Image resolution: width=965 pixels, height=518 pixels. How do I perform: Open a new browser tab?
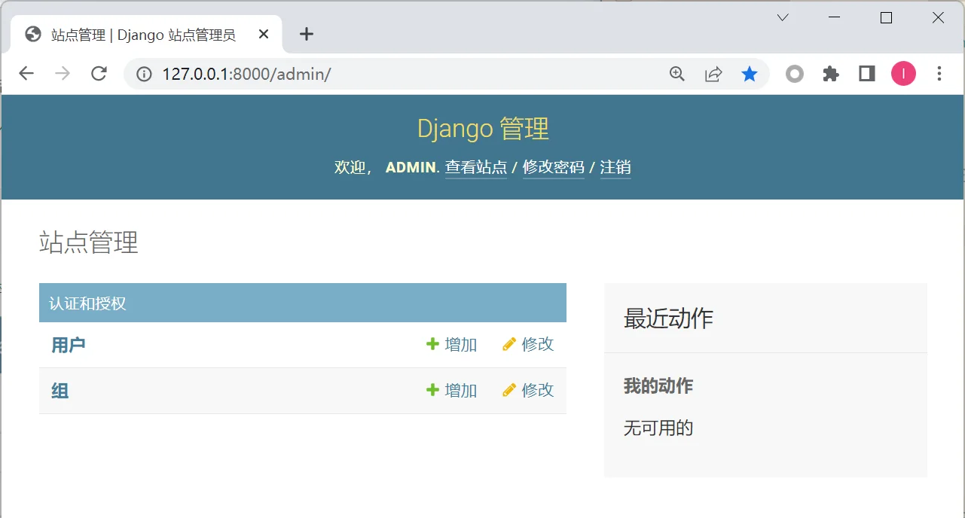coord(306,34)
